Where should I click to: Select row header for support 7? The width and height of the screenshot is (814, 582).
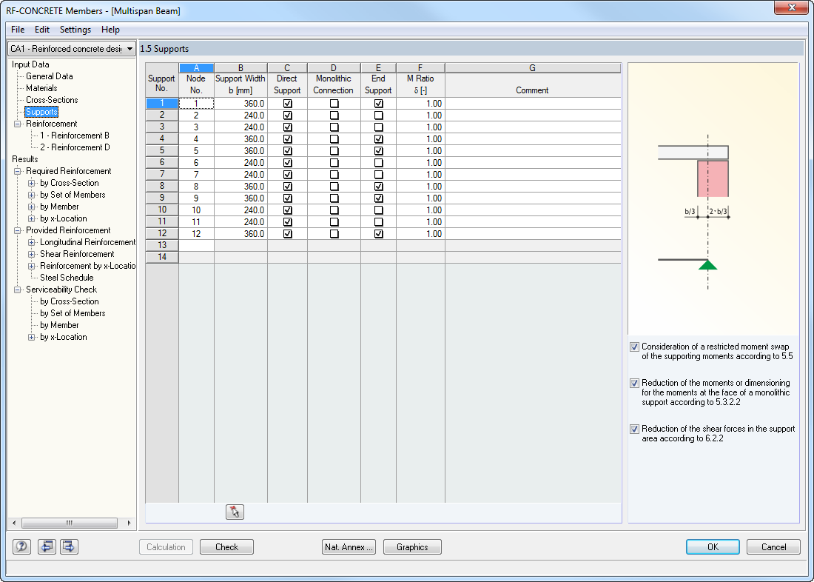point(162,175)
